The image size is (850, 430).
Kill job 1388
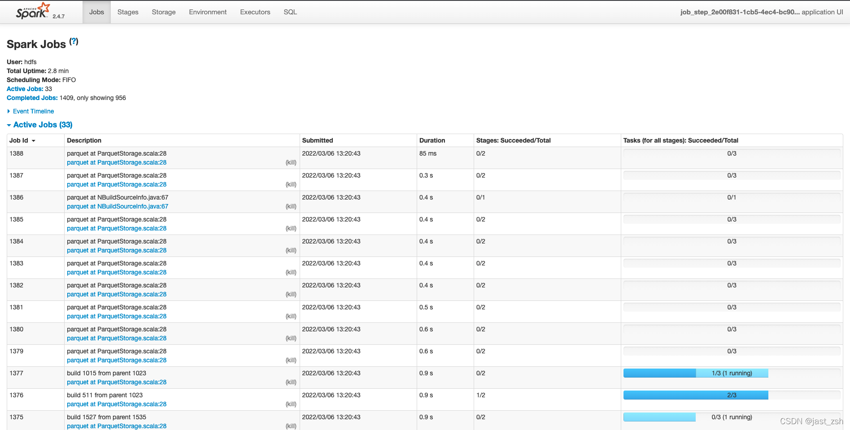click(291, 162)
